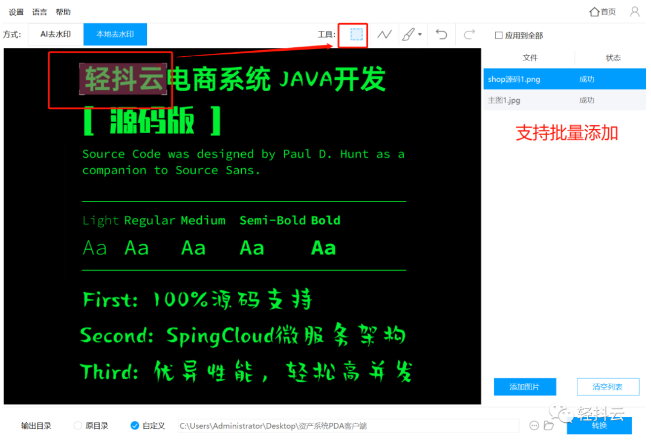651x443 pixels.
Task: Click the 转换 convert button
Action: (599, 425)
